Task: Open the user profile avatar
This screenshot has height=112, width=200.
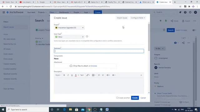Action: (x=195, y=12)
